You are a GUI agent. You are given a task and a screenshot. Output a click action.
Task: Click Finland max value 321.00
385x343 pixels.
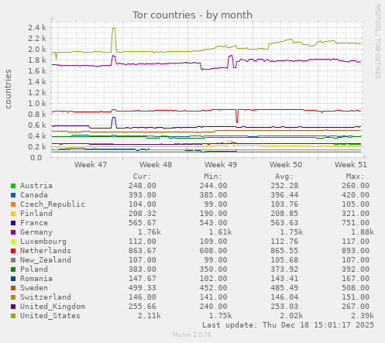coord(356,214)
